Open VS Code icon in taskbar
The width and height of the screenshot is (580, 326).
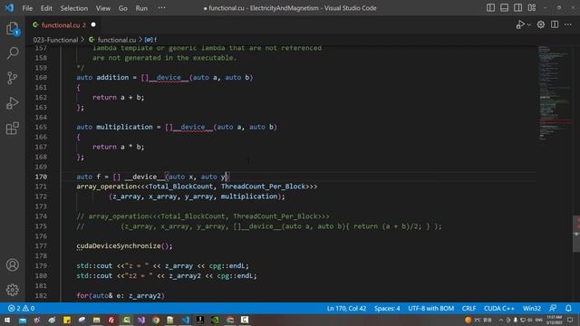[x=185, y=320]
